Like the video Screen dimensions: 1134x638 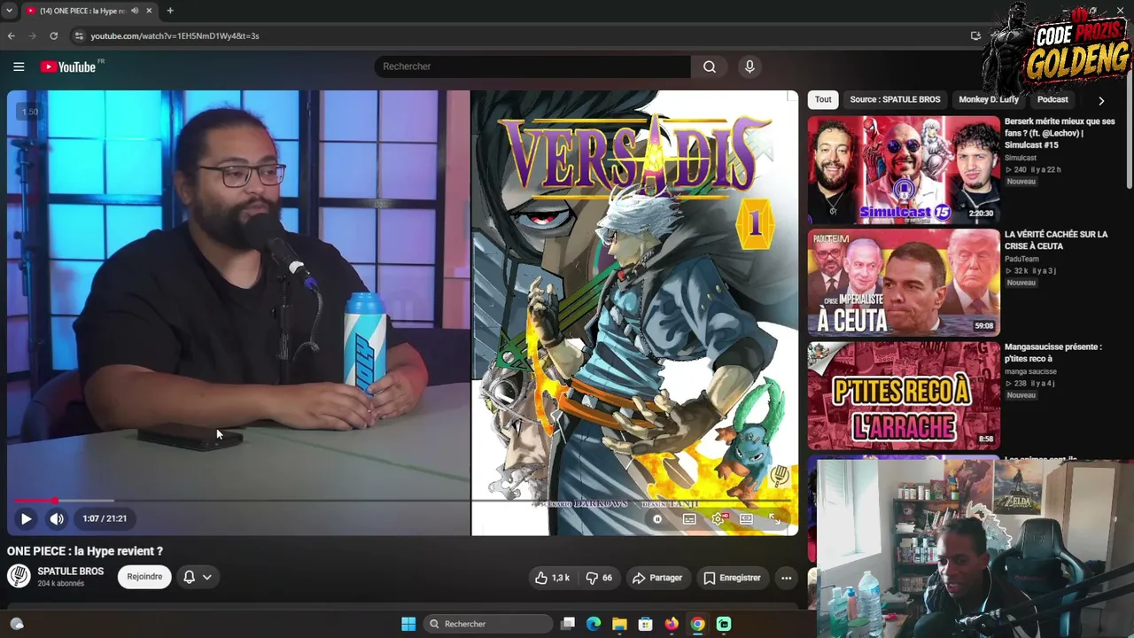[552, 578]
